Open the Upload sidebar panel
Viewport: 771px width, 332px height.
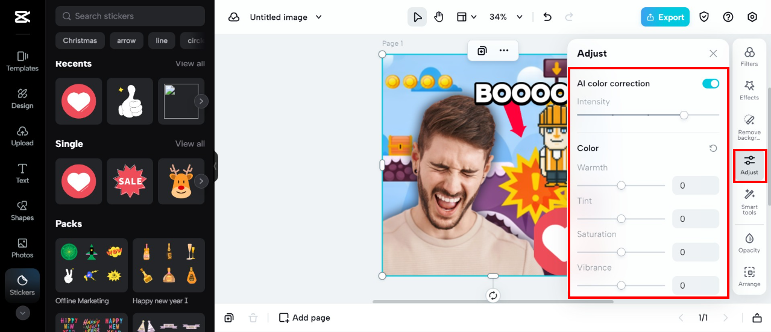pyautogui.click(x=22, y=136)
